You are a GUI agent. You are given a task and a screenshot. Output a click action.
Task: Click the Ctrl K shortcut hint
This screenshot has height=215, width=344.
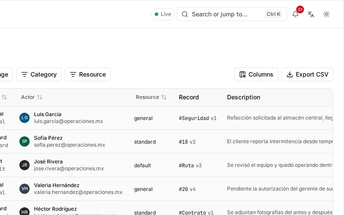point(273,14)
